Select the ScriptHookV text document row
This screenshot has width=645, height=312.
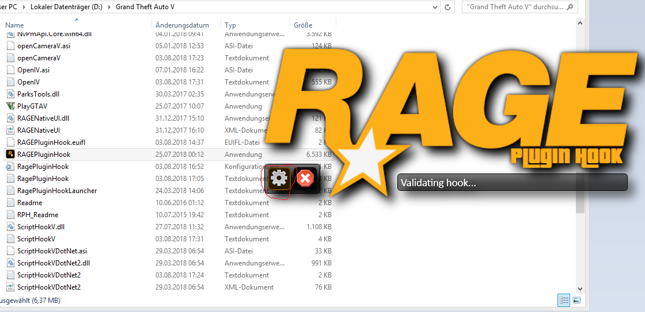pos(169,239)
